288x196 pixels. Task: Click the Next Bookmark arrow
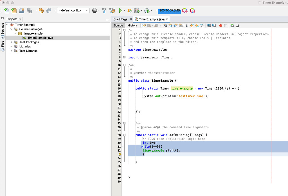point(197,25)
